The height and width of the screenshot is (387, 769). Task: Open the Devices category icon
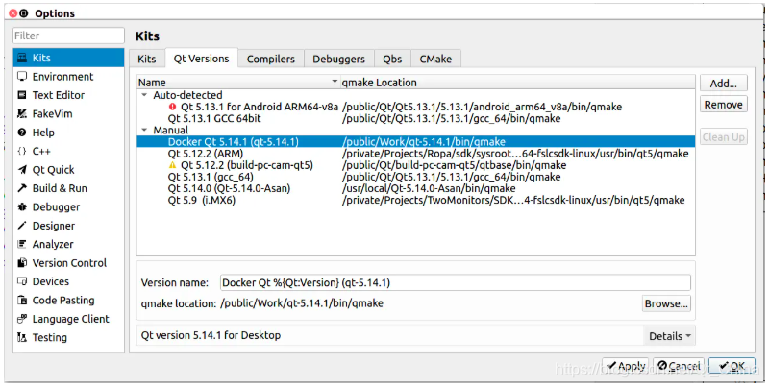tap(22, 281)
